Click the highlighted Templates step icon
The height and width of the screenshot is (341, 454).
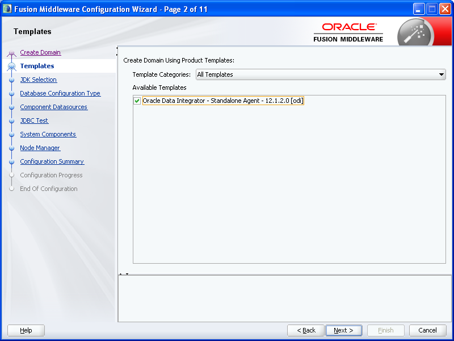12,66
